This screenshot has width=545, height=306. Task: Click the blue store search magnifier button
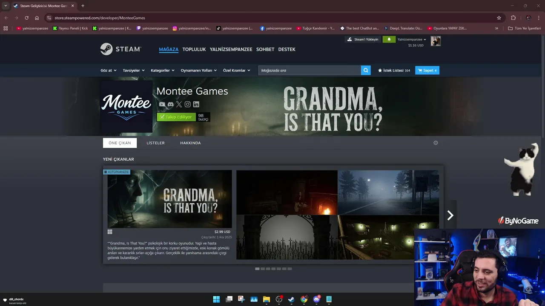pyautogui.click(x=366, y=70)
